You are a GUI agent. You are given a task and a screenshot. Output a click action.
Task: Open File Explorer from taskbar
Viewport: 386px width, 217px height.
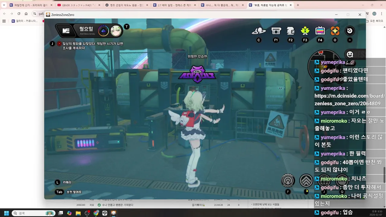[x=78, y=213]
